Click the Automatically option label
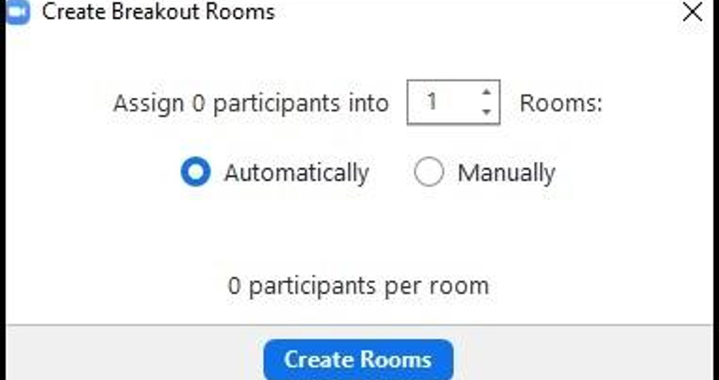The image size is (719, 380). tap(296, 173)
